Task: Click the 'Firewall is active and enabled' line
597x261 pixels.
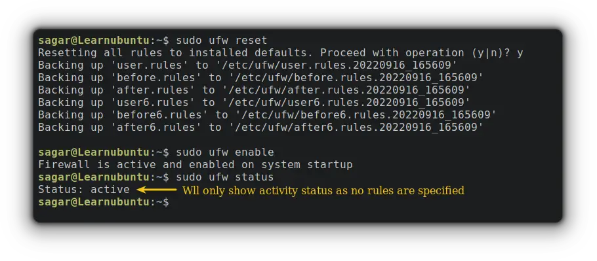Action: click(x=196, y=165)
